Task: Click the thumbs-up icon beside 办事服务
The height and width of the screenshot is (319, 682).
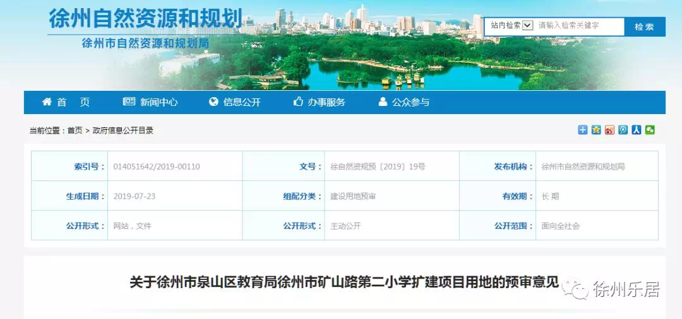Action: (298, 101)
